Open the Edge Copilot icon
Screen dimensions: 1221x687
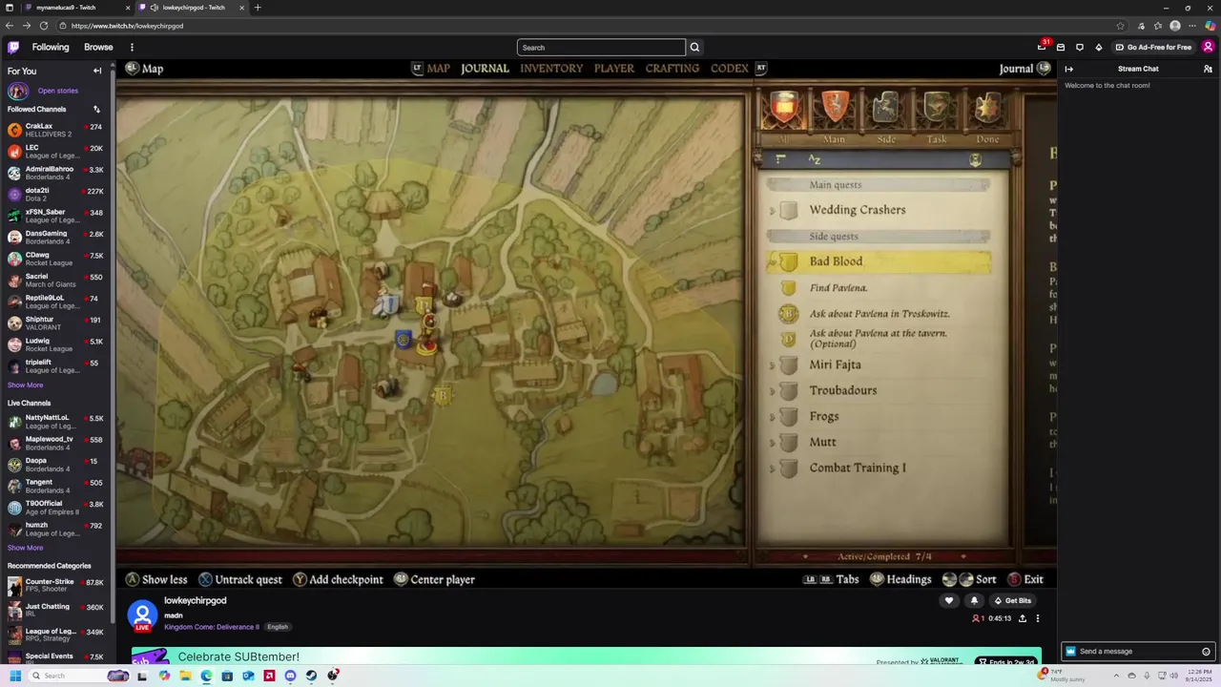pyautogui.click(x=1210, y=26)
